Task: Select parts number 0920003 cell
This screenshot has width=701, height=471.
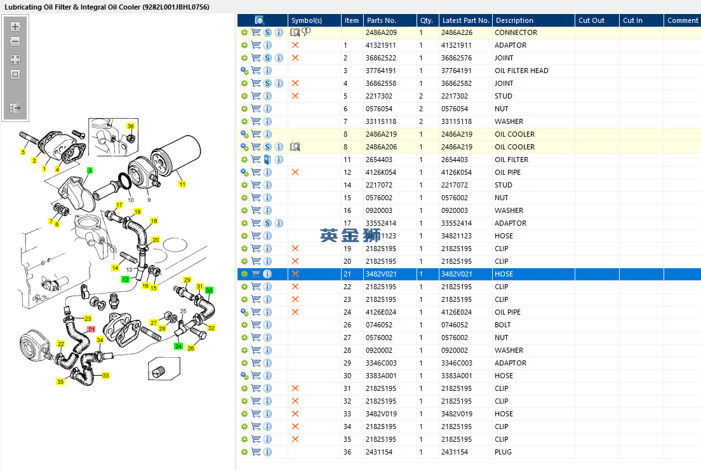Action: (x=390, y=210)
